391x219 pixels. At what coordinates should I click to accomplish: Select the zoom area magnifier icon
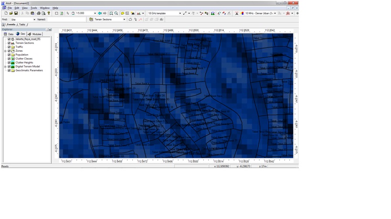(x=111, y=13)
